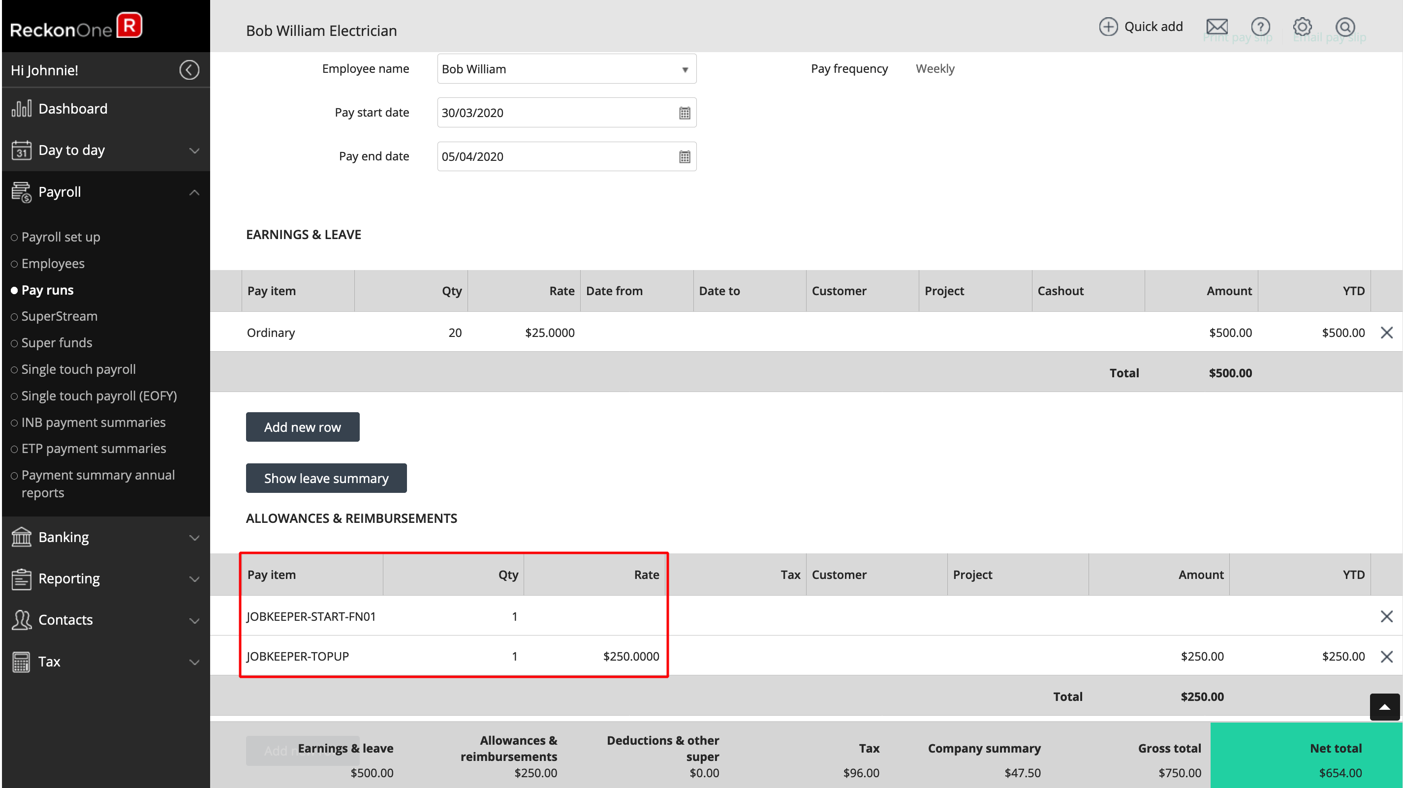Click the Ordinary rate $25.0000

coord(550,332)
